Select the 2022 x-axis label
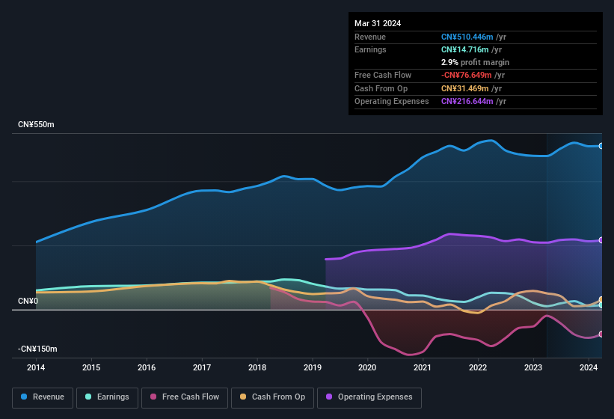614x419 pixels. [478, 367]
